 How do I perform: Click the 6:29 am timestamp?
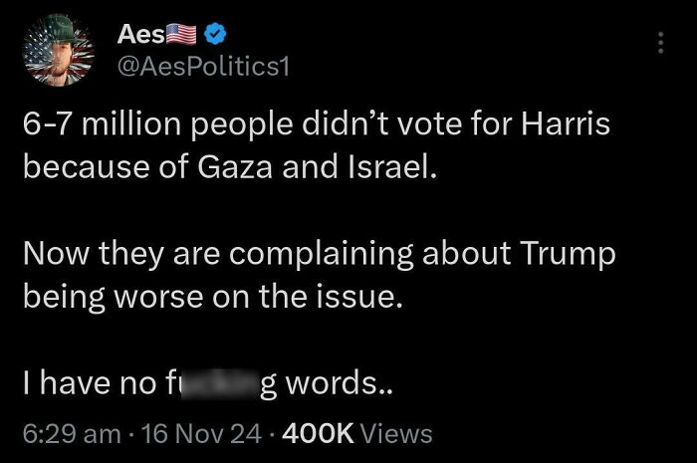pyautogui.click(x=64, y=434)
